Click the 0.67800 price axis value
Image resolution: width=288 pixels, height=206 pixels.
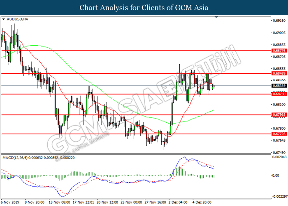[x=279, y=129]
